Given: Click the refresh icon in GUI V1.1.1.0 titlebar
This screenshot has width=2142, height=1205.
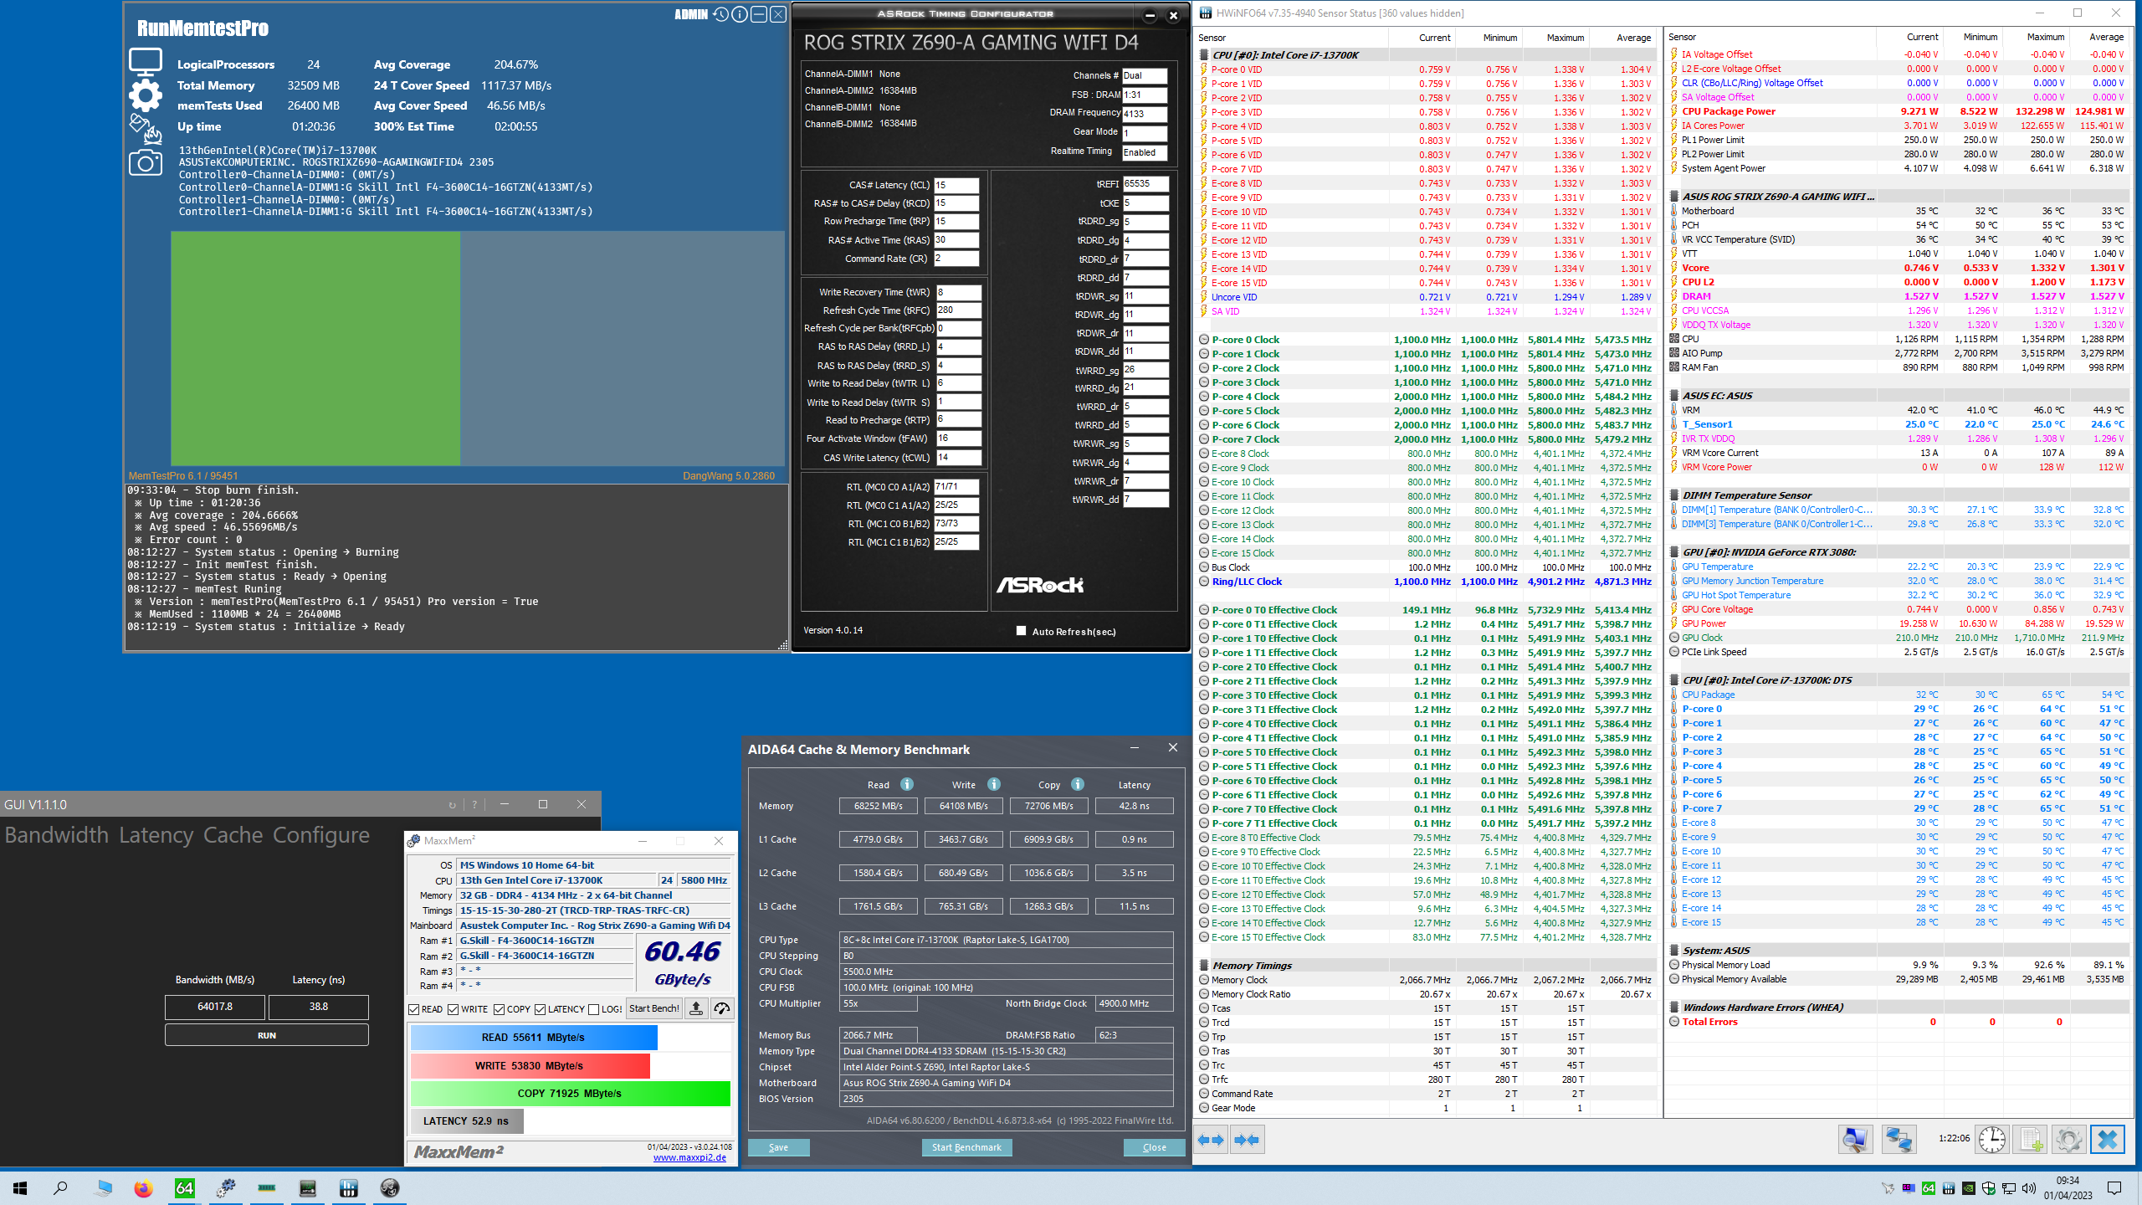Looking at the screenshot, I should (x=453, y=805).
